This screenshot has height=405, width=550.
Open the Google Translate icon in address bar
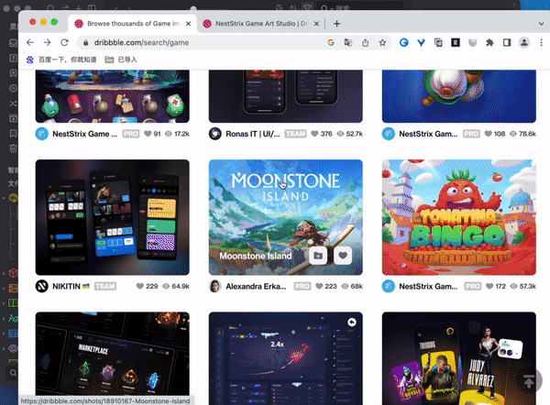coord(348,43)
